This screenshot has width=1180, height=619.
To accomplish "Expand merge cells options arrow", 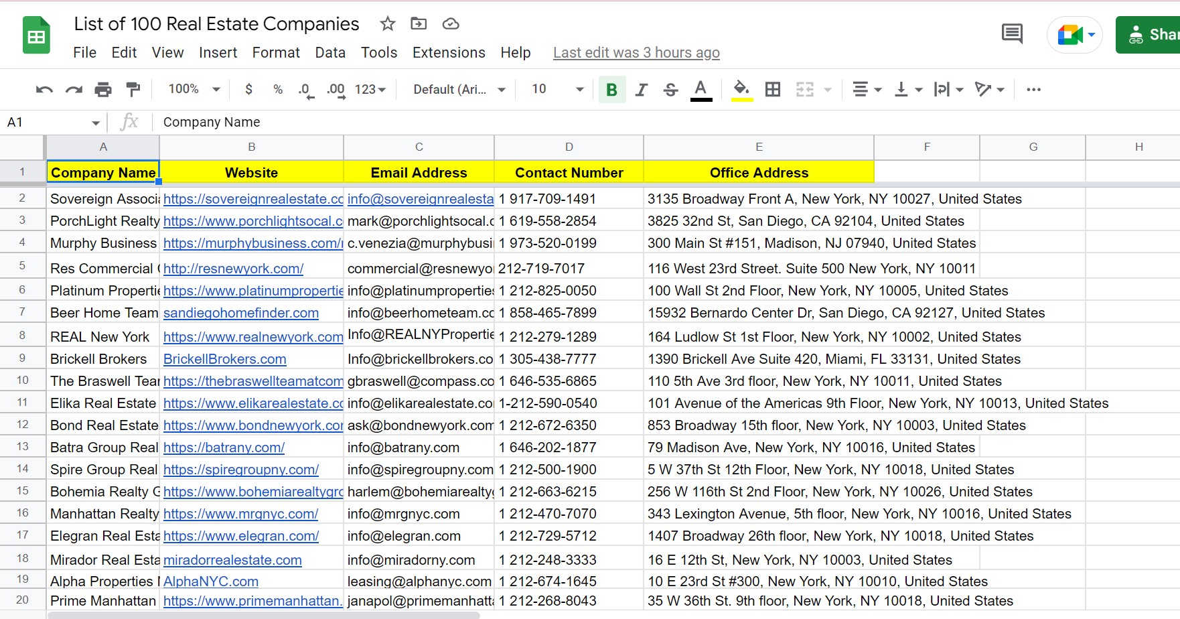I will pyautogui.click(x=828, y=90).
